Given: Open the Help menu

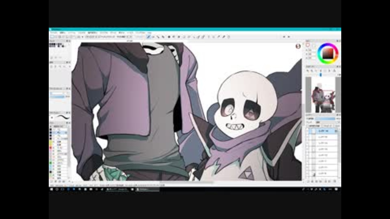Looking at the screenshot, I should (149, 32).
